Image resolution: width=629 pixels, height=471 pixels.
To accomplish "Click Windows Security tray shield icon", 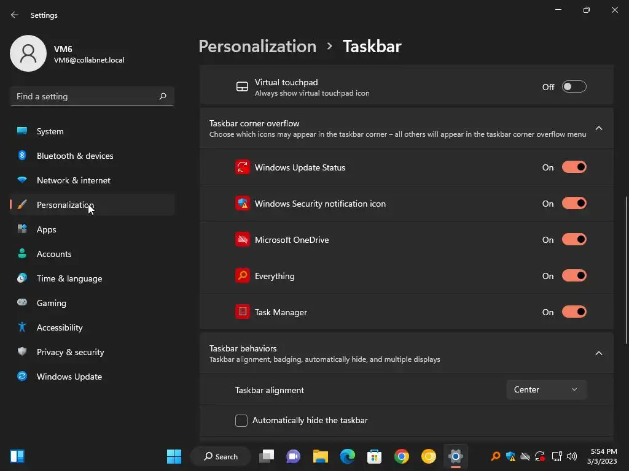I will pos(510,456).
